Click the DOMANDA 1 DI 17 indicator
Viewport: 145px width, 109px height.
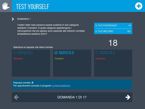[x=72, y=97]
